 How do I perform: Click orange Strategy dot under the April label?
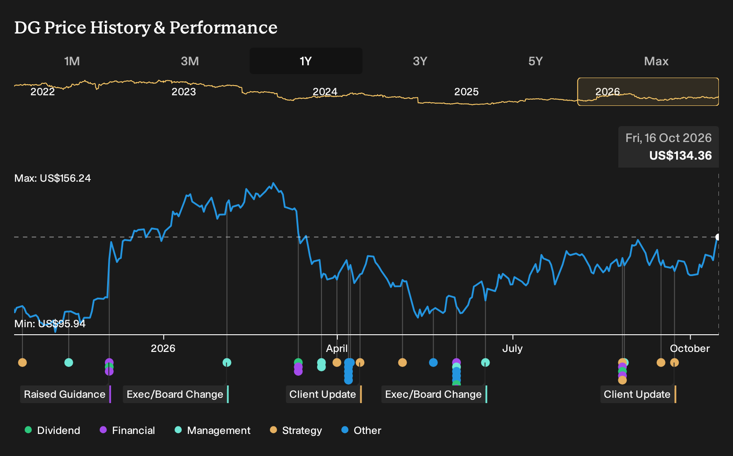click(x=337, y=363)
